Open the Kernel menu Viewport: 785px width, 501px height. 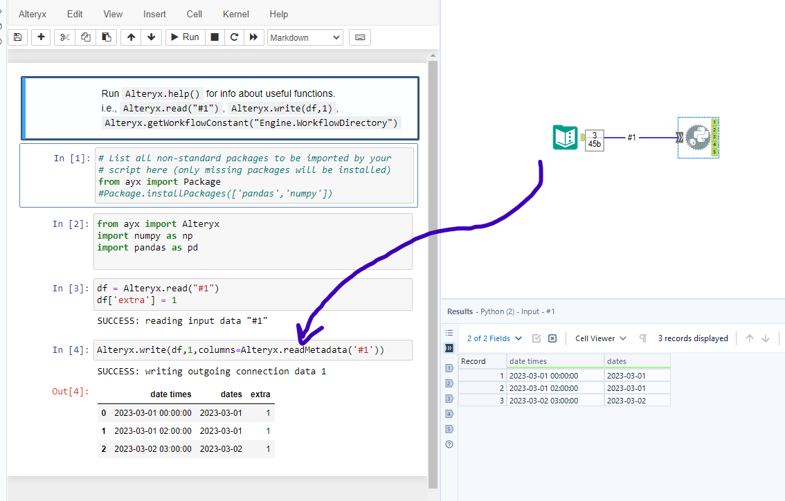click(236, 14)
